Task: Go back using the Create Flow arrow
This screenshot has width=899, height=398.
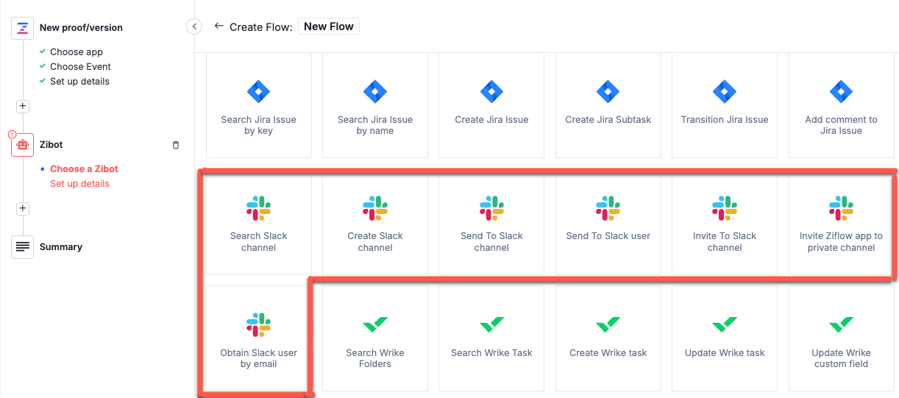Action: (x=218, y=26)
